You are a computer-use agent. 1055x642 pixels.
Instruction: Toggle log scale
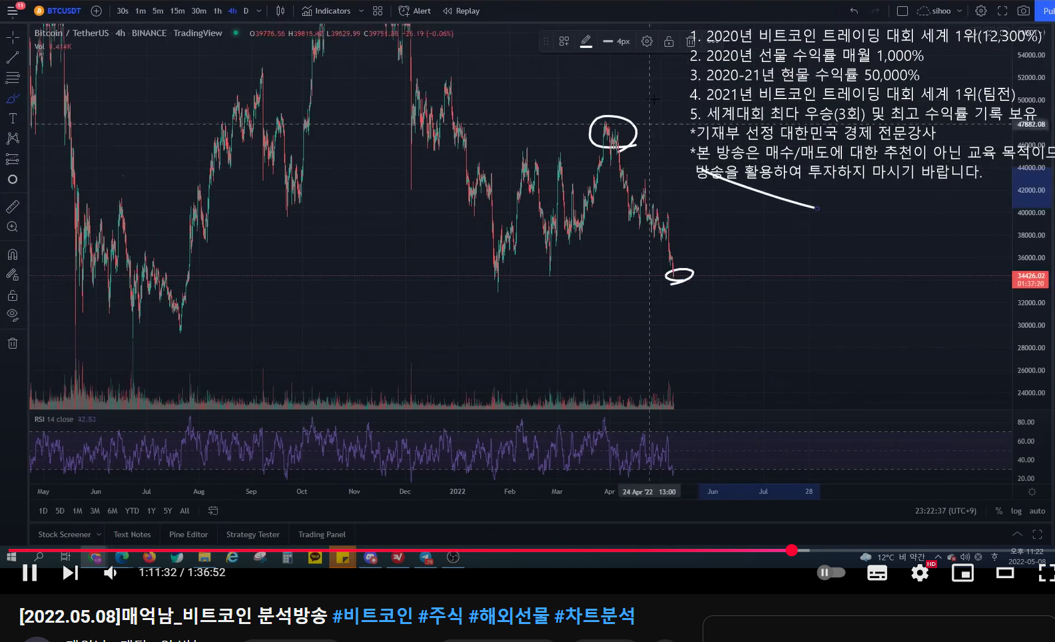point(1016,511)
